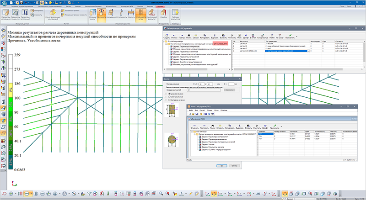Run Расчет деревянных конструкций
Viewport: 366px width, 200px height.
53,15
